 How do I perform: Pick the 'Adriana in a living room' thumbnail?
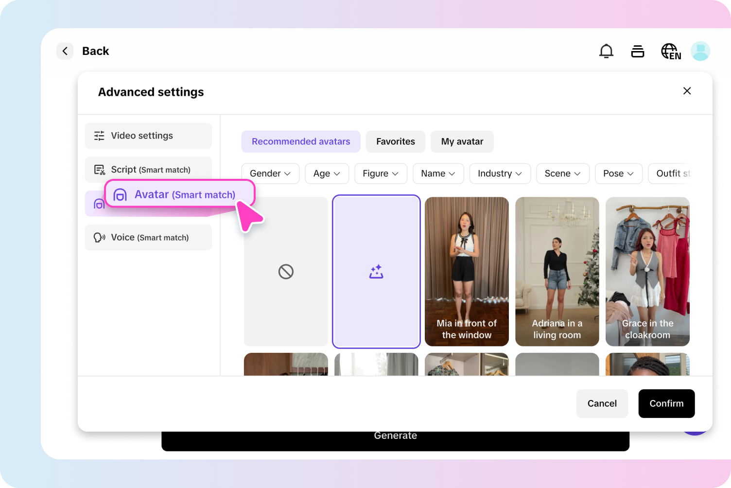point(557,271)
